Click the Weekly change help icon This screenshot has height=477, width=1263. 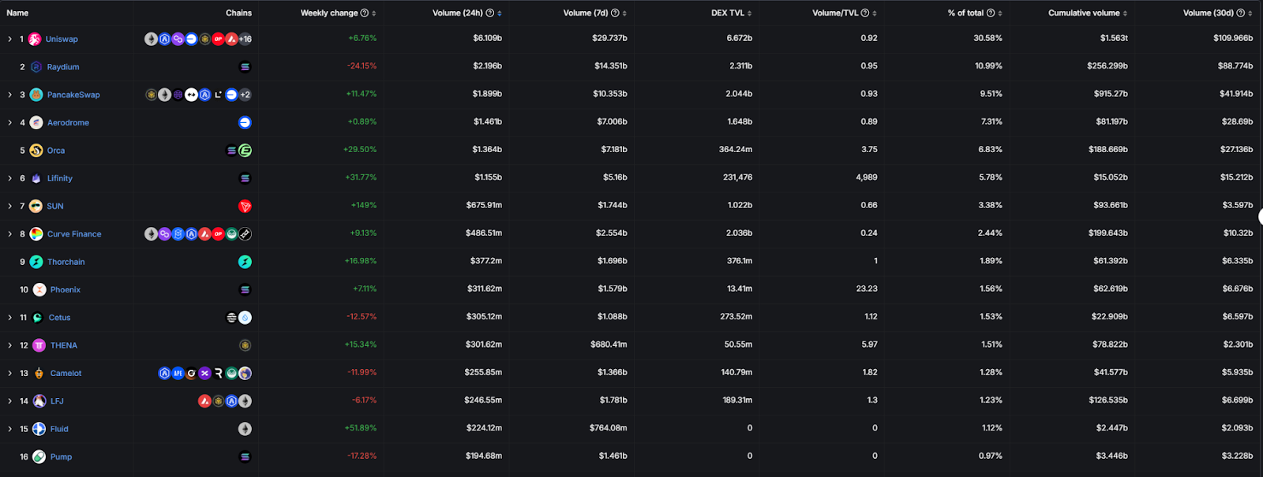tap(364, 13)
